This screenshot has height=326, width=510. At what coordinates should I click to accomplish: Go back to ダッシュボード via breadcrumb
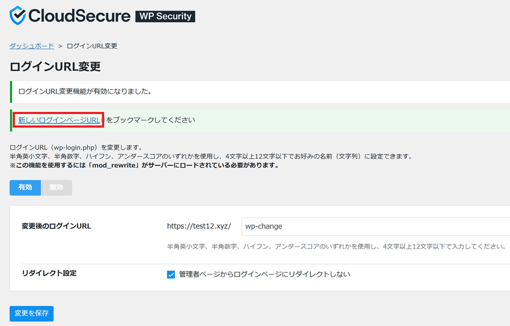[31, 46]
